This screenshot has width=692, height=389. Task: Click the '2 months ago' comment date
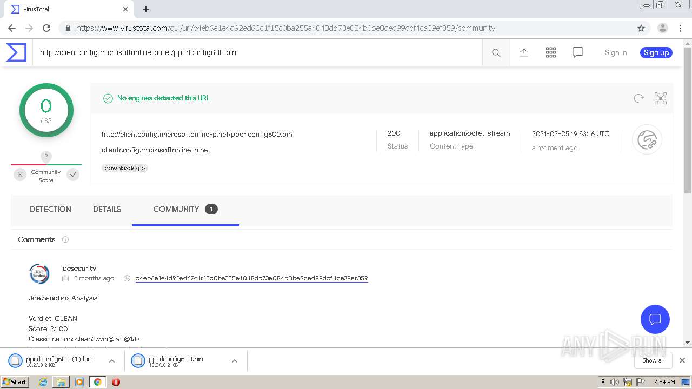[x=94, y=278]
